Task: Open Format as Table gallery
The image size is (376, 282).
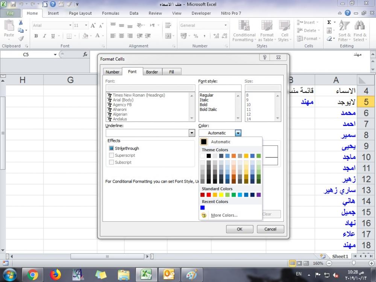Action: (267, 31)
